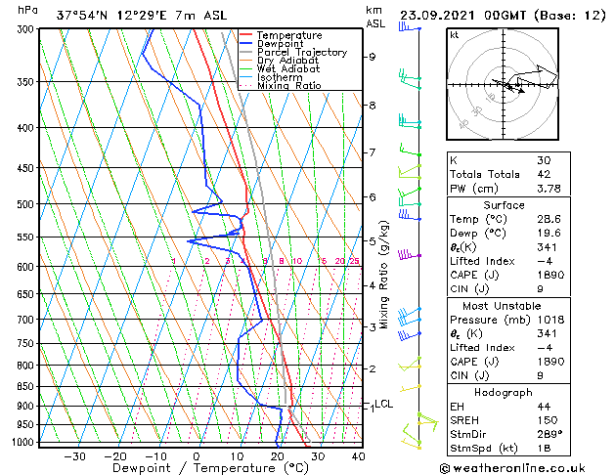Click the 'Surface' section heading
615x475 pixels.
tap(504, 205)
